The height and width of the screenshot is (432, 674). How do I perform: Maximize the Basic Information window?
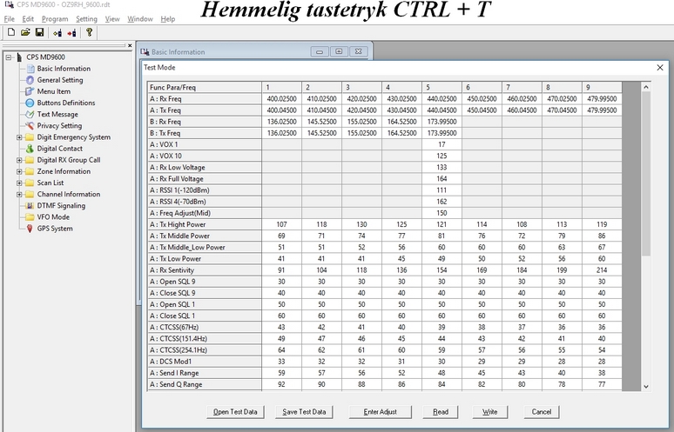tap(339, 51)
